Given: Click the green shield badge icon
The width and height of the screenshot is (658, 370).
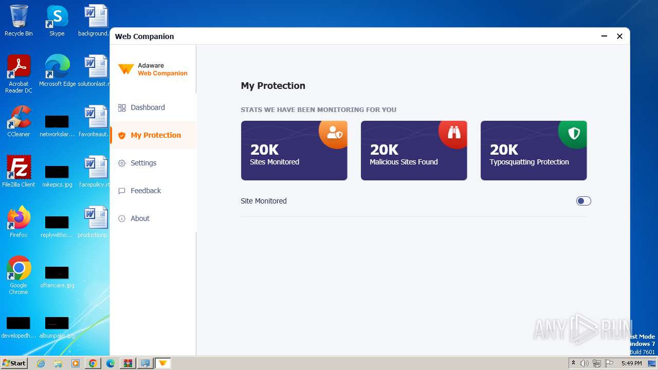Looking at the screenshot, I should pos(574,134).
